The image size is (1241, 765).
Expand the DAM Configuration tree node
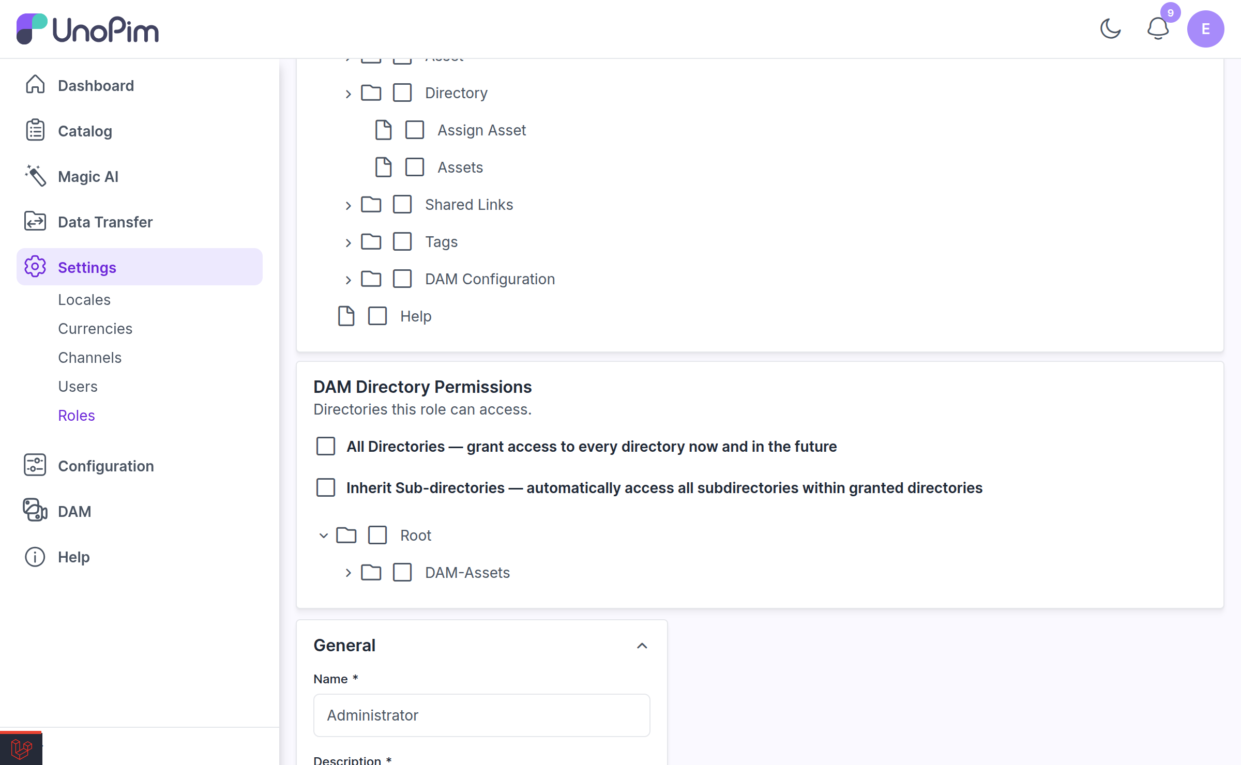(x=349, y=280)
